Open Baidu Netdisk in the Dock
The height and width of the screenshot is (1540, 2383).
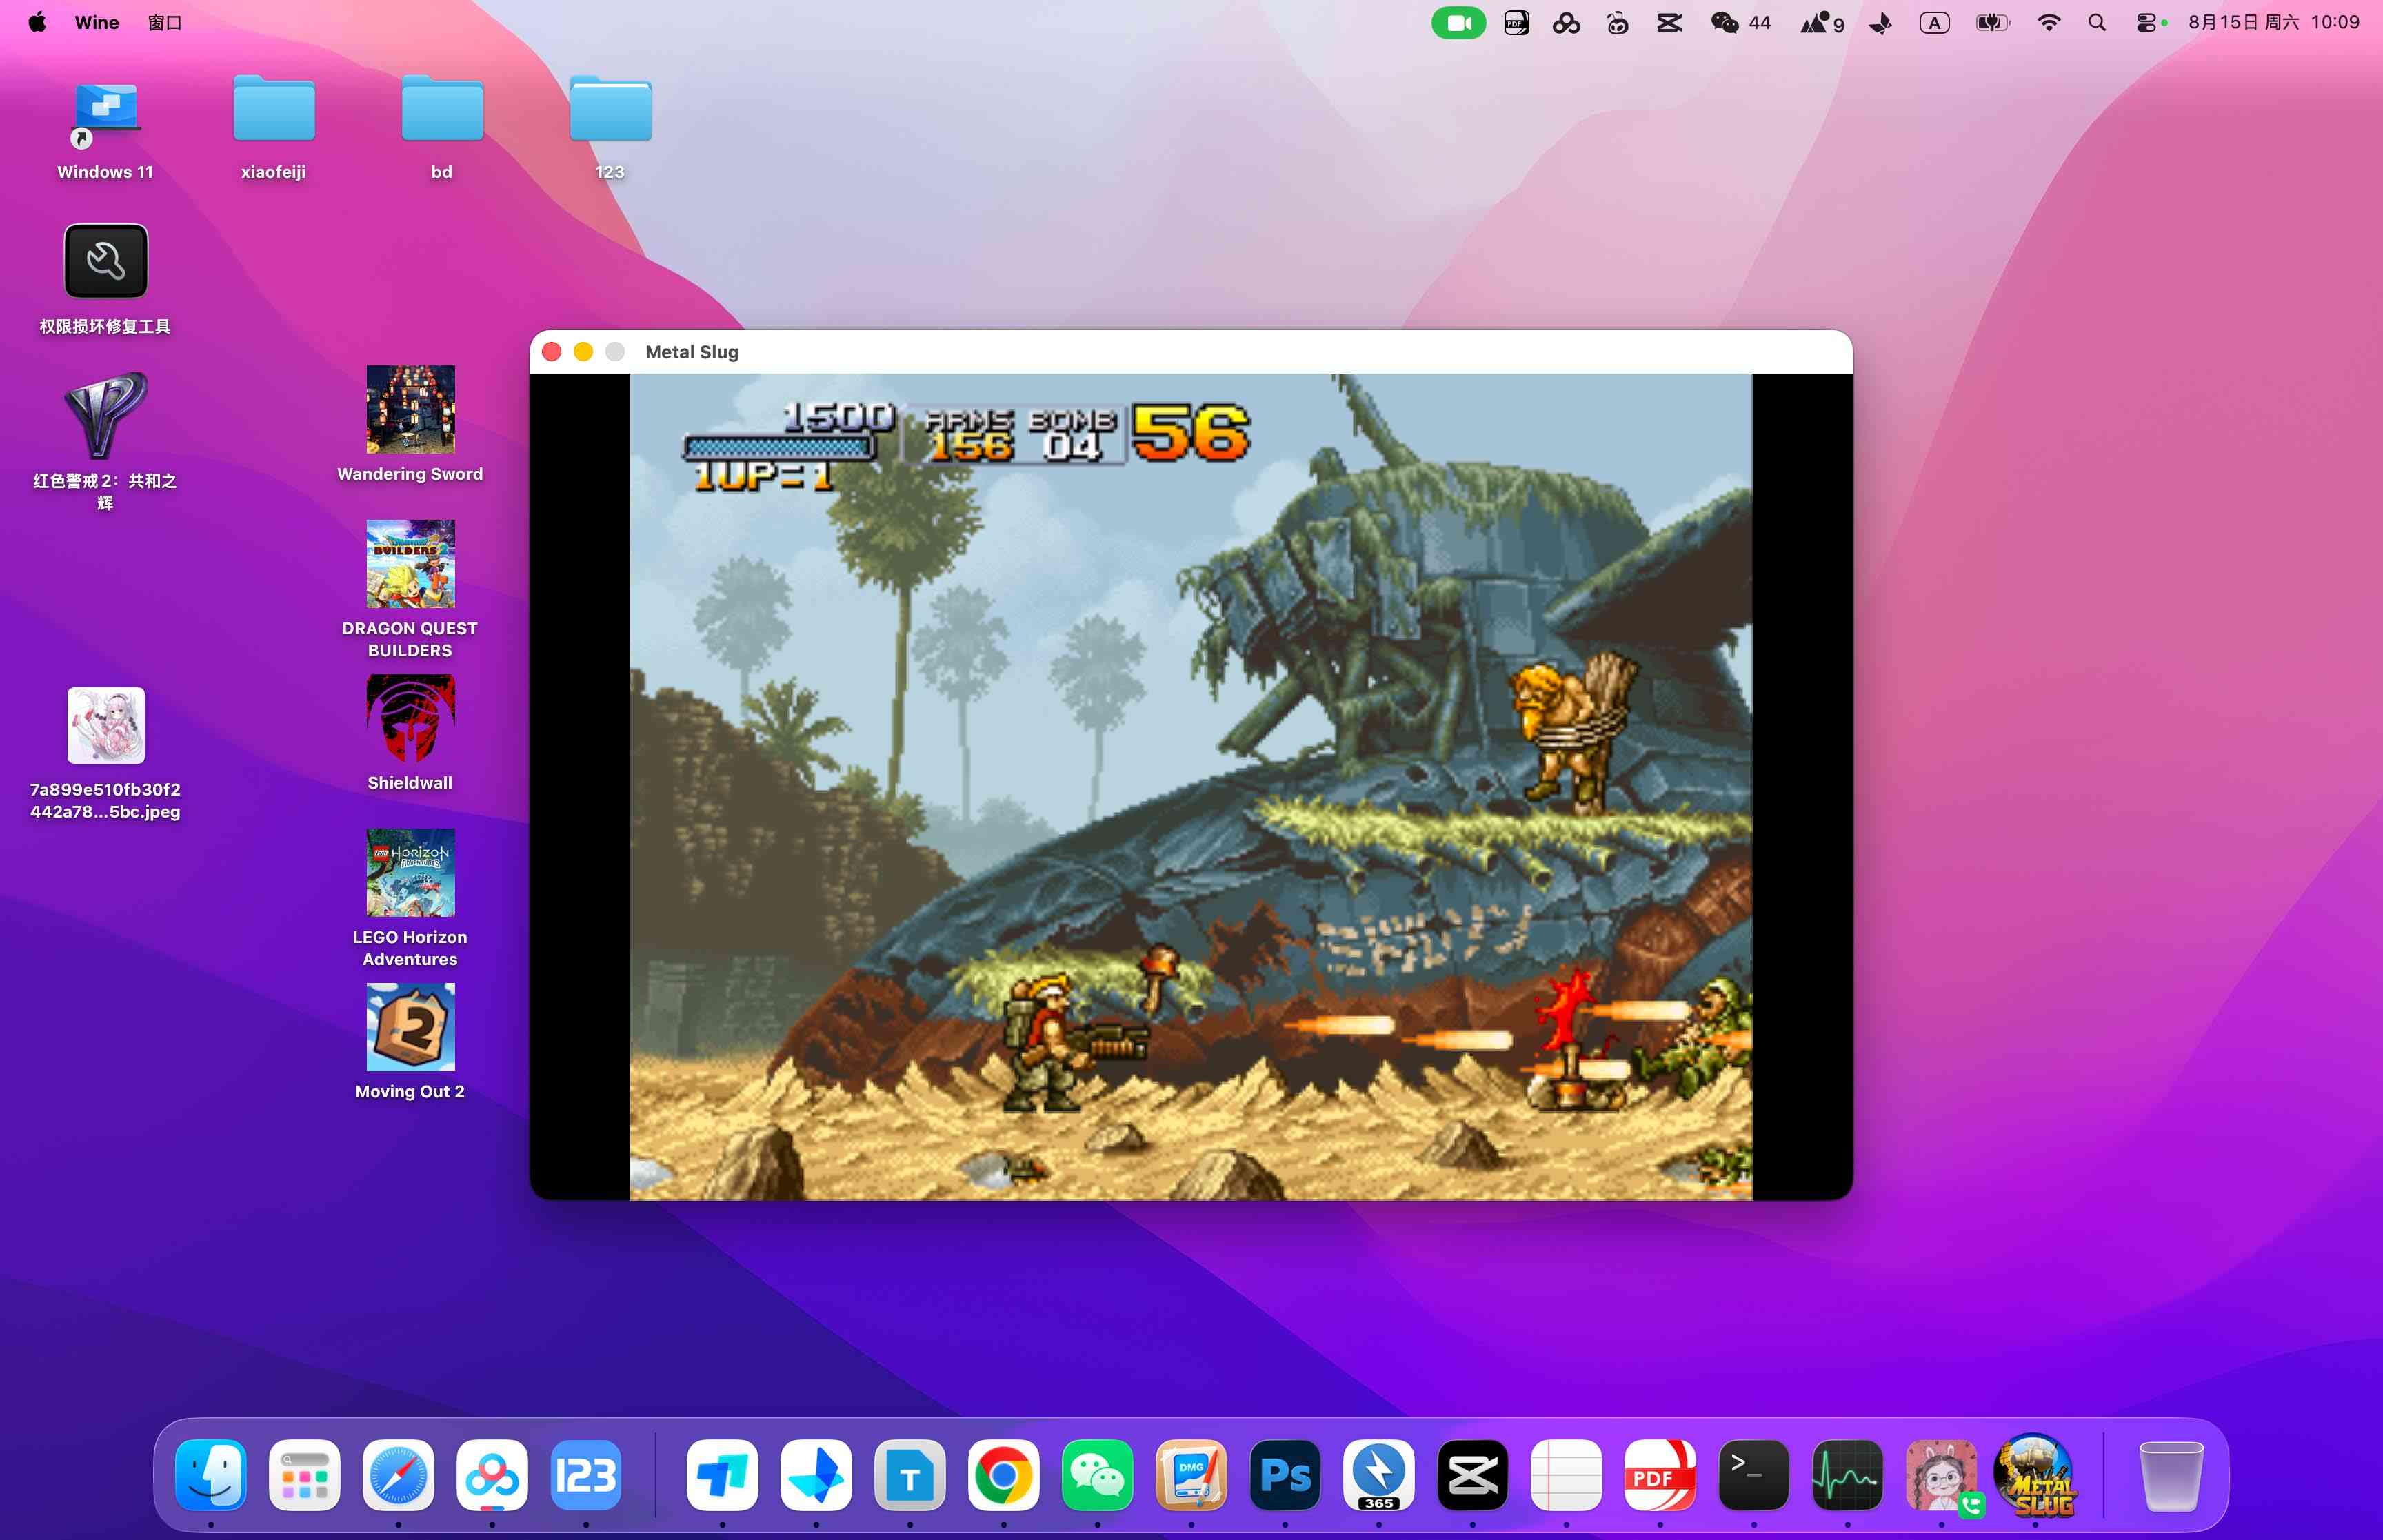click(x=492, y=1475)
